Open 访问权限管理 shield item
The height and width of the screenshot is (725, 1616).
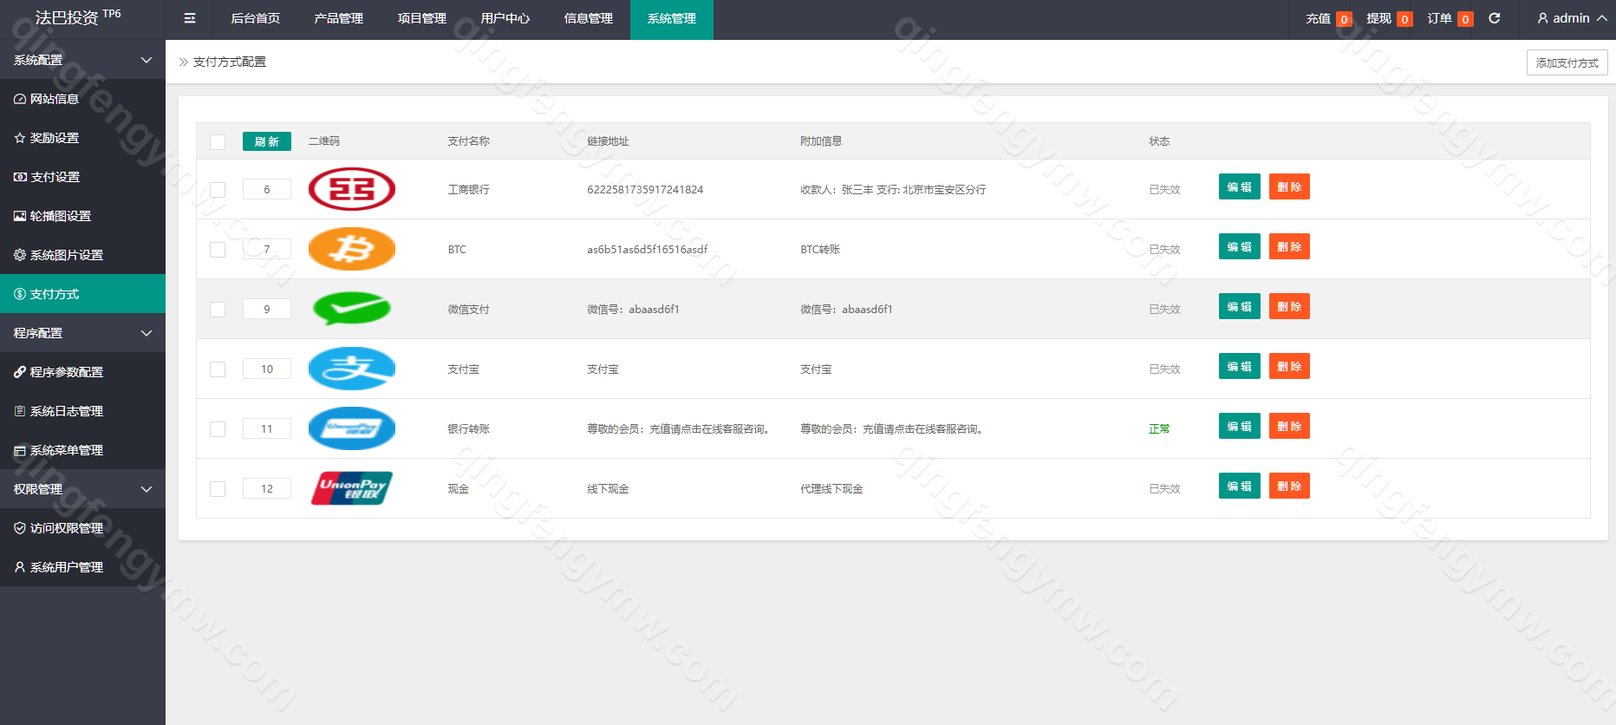coord(82,528)
